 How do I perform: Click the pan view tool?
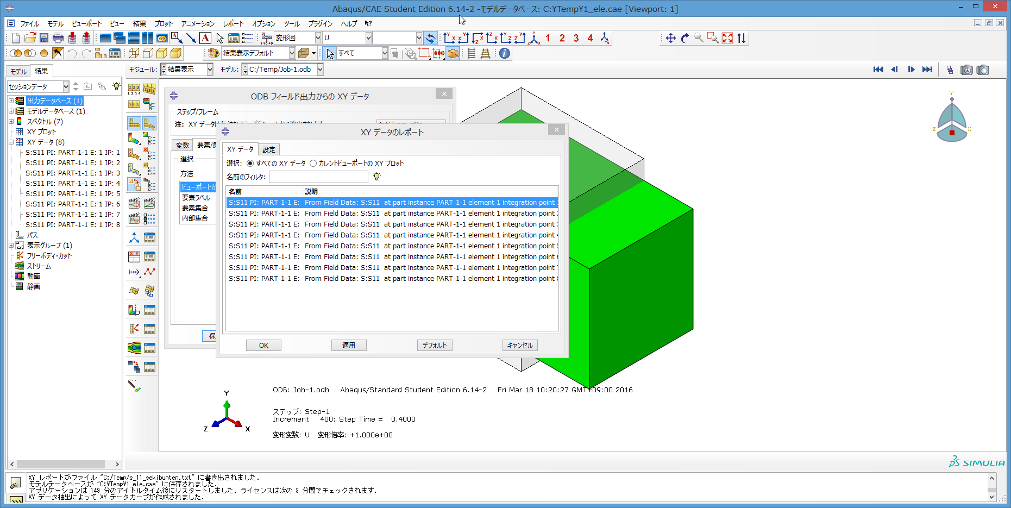pos(671,38)
